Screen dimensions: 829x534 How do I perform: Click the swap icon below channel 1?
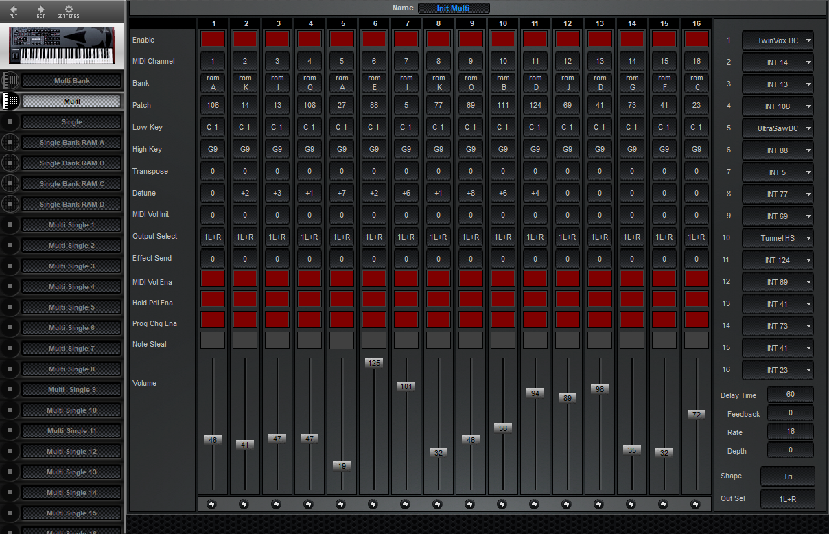[x=212, y=504]
